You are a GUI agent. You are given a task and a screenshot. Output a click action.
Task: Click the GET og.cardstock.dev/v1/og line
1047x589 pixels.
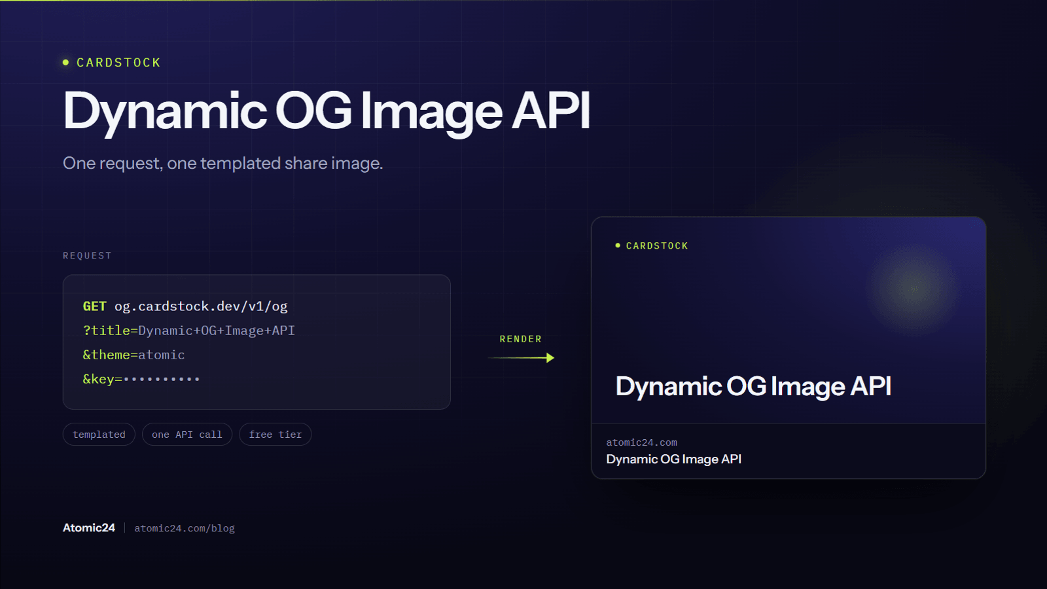pos(185,306)
